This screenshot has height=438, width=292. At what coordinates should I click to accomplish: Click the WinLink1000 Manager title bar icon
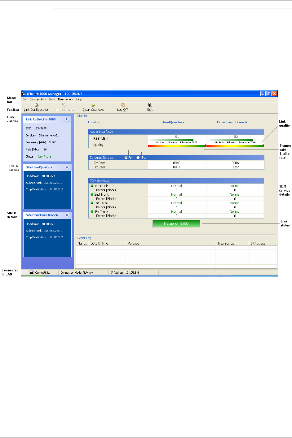tap(24, 94)
